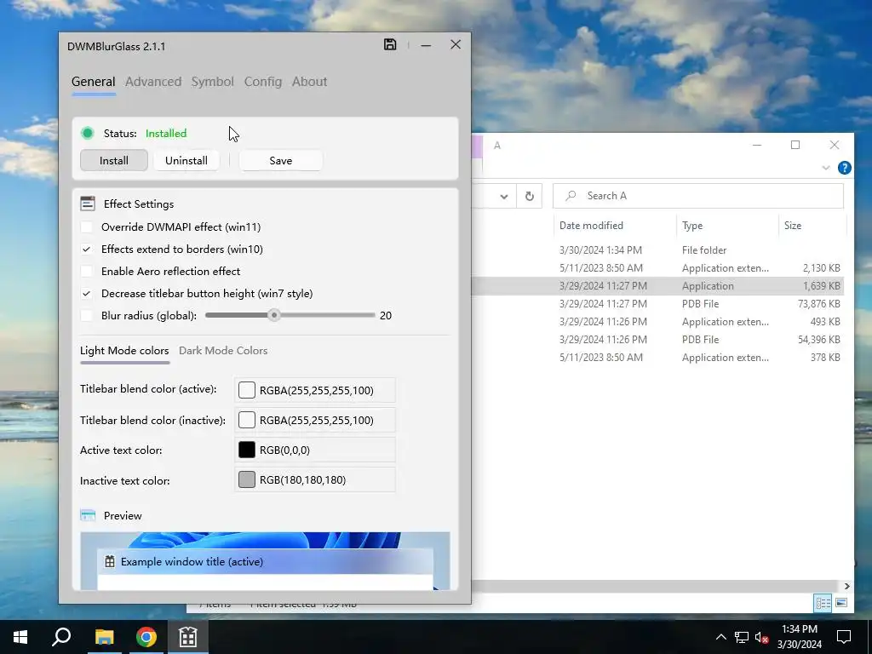Open the network icon in the system tray
872x654 pixels.
pyautogui.click(x=742, y=637)
